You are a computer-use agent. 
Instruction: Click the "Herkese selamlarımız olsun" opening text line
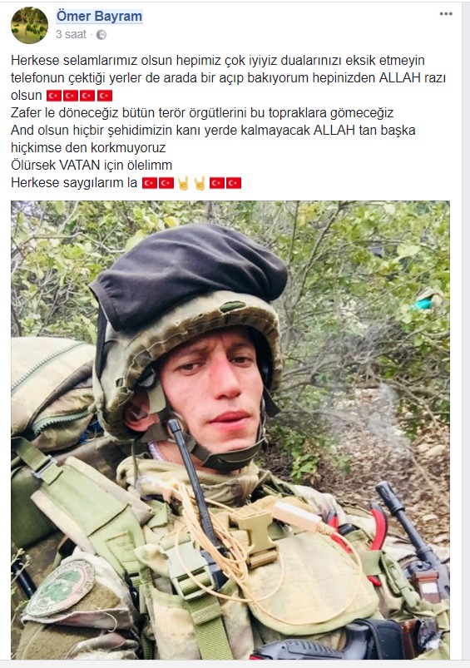pyautogui.click(x=218, y=60)
